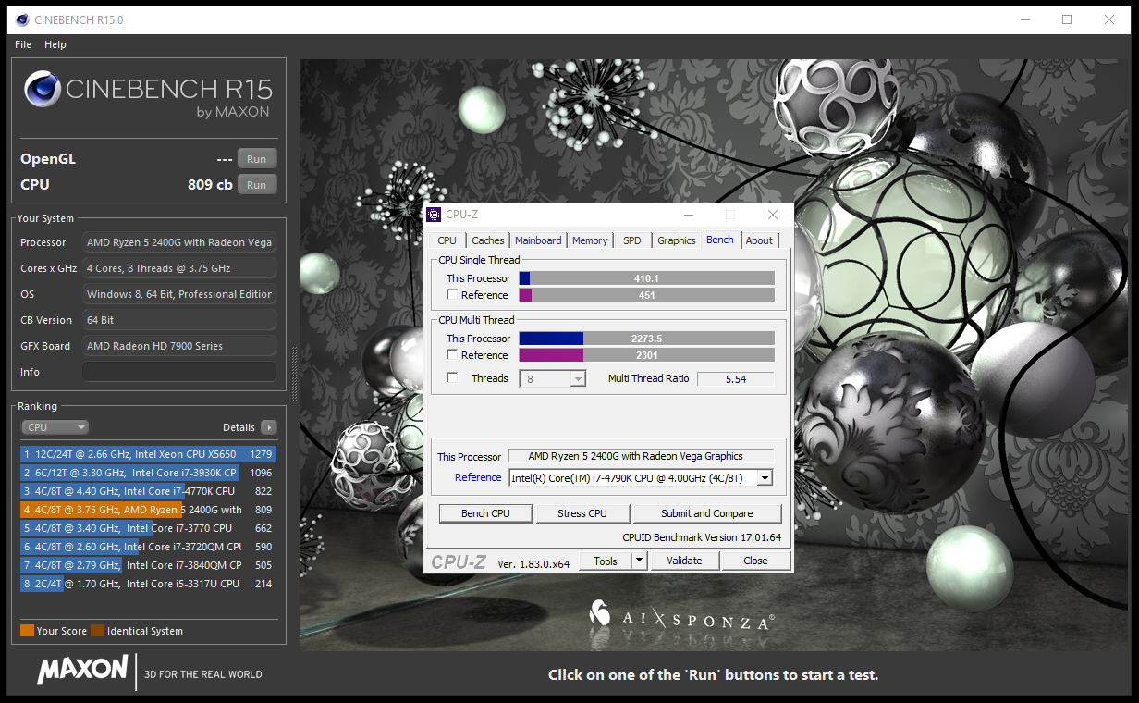Click the multi thread This Processor score bar
Image resolution: width=1139 pixels, height=703 pixels.
(647, 339)
